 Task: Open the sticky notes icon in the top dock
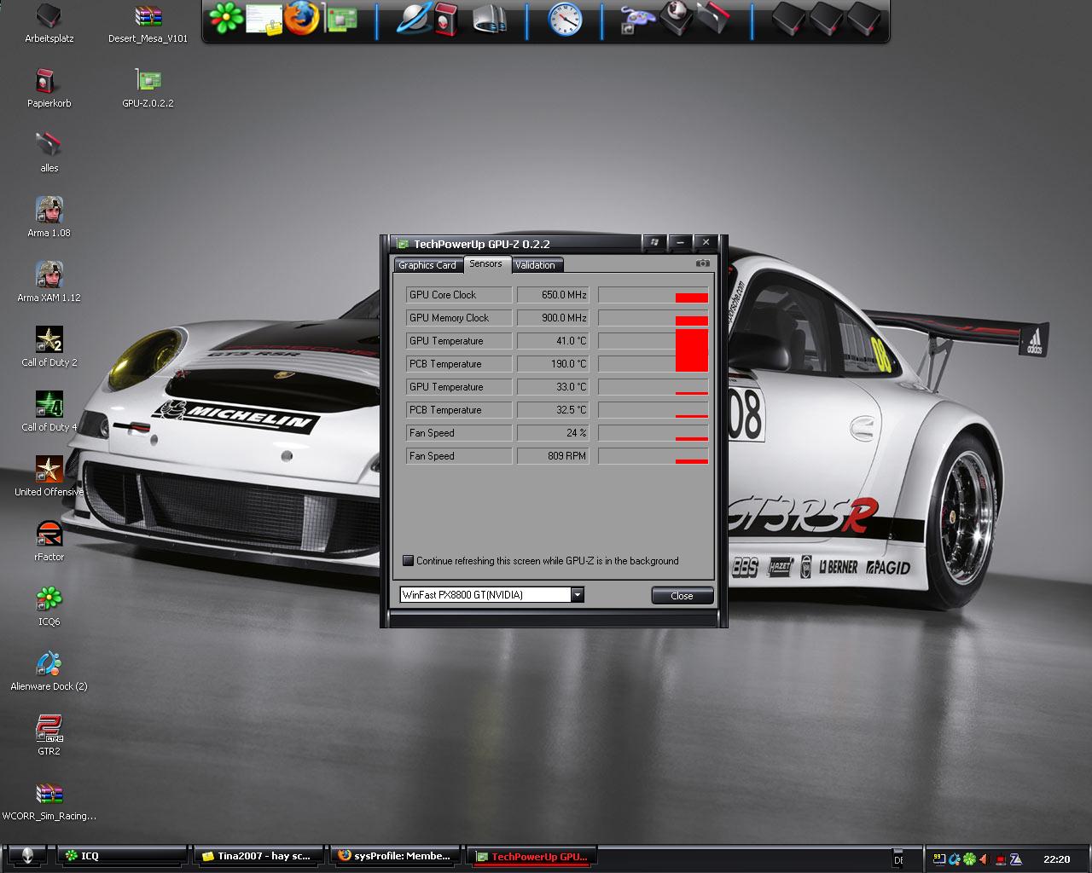pos(264,19)
